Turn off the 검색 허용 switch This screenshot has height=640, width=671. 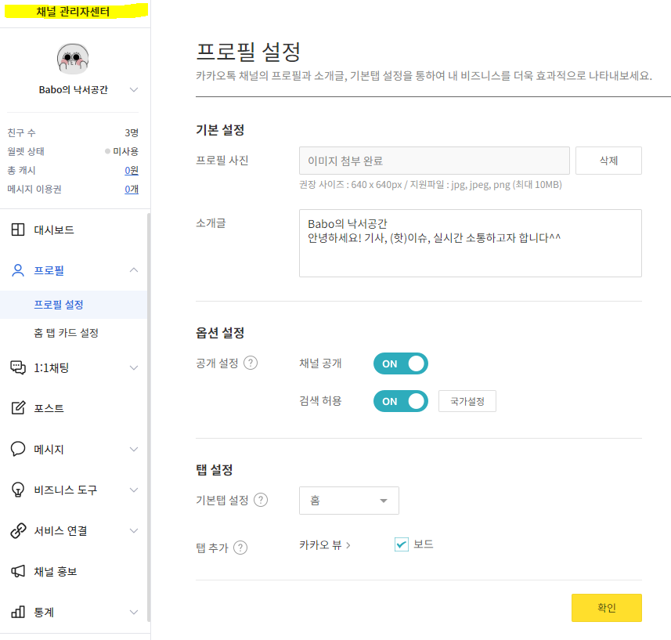pos(401,401)
